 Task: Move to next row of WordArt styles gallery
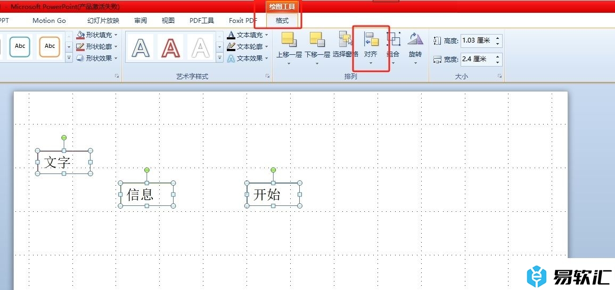tap(220, 47)
